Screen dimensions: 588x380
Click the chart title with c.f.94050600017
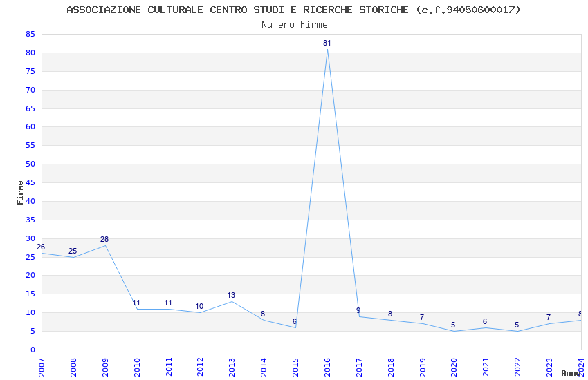tap(293, 10)
